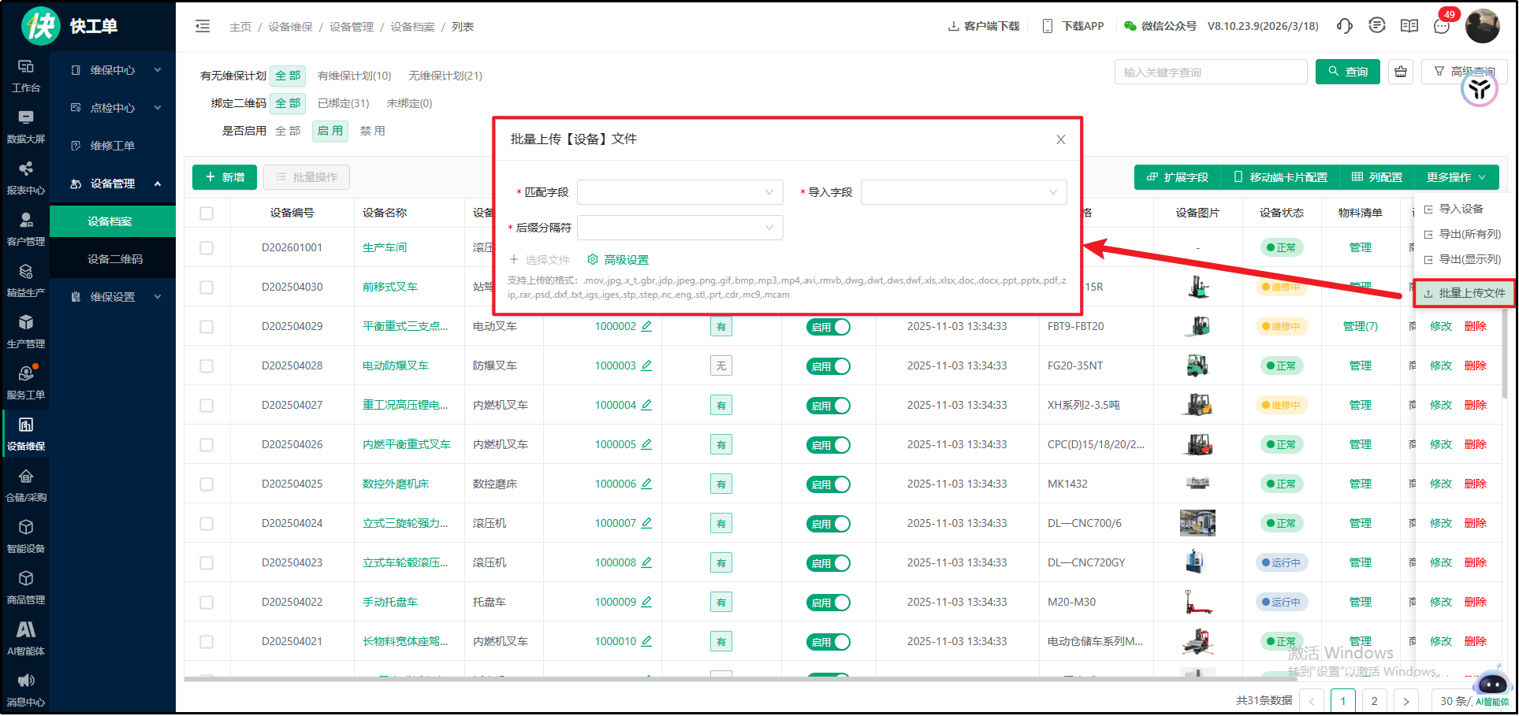Check the box for device D202504028

click(x=207, y=366)
